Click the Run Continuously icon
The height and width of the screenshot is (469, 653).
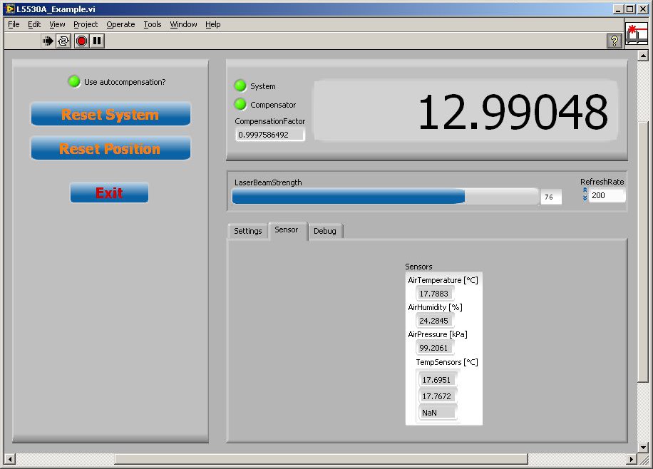(x=64, y=41)
